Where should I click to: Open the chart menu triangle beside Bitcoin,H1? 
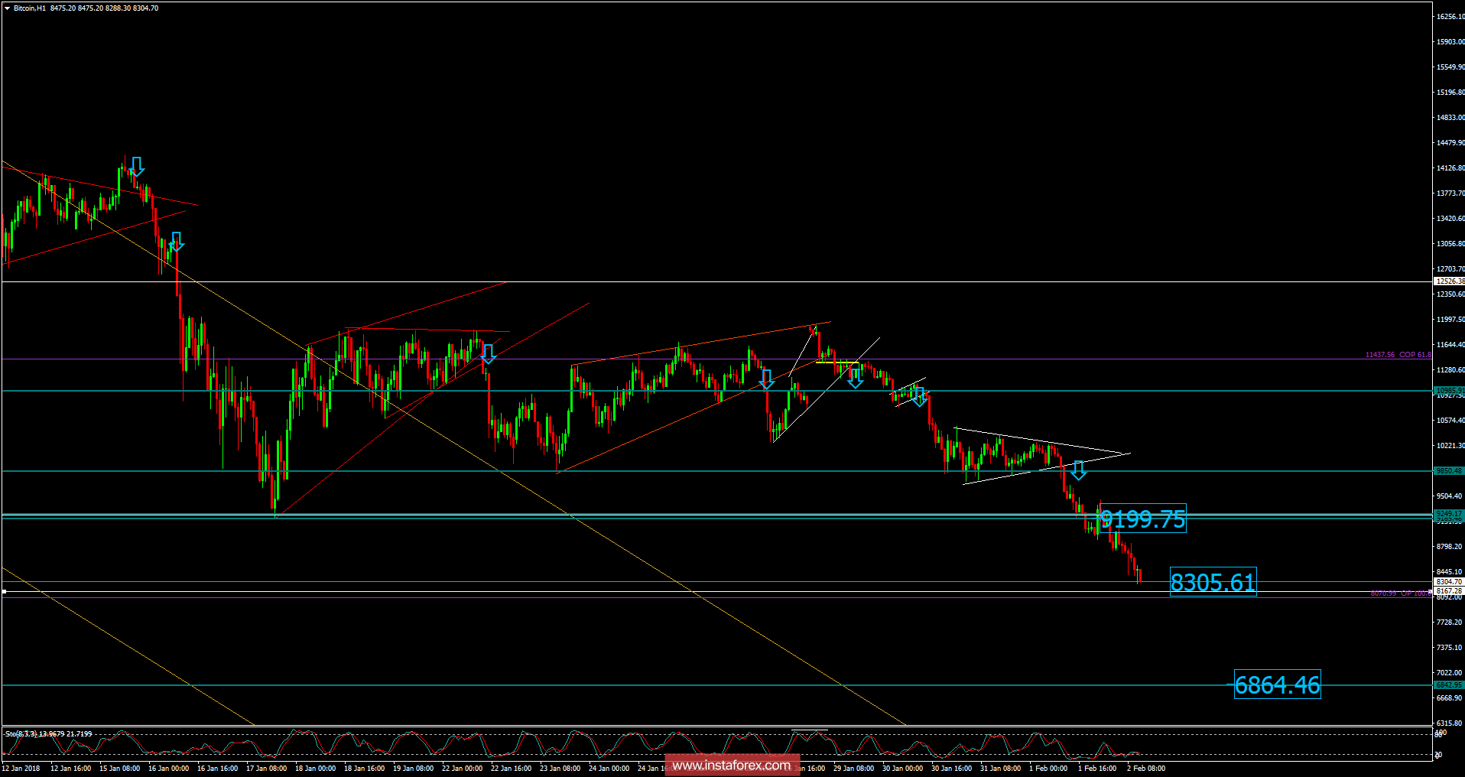[7, 8]
